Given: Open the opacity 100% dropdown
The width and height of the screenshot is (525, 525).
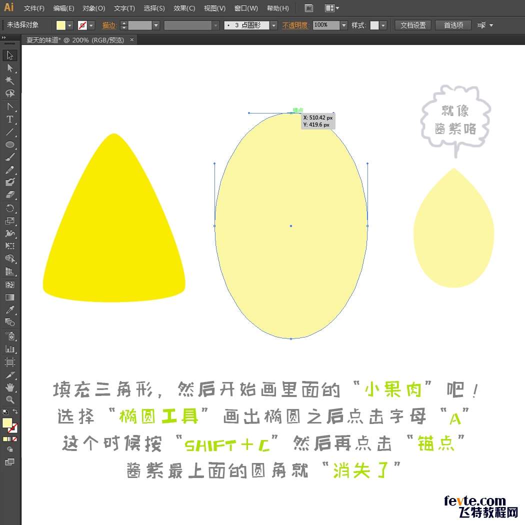Looking at the screenshot, I should (x=344, y=25).
